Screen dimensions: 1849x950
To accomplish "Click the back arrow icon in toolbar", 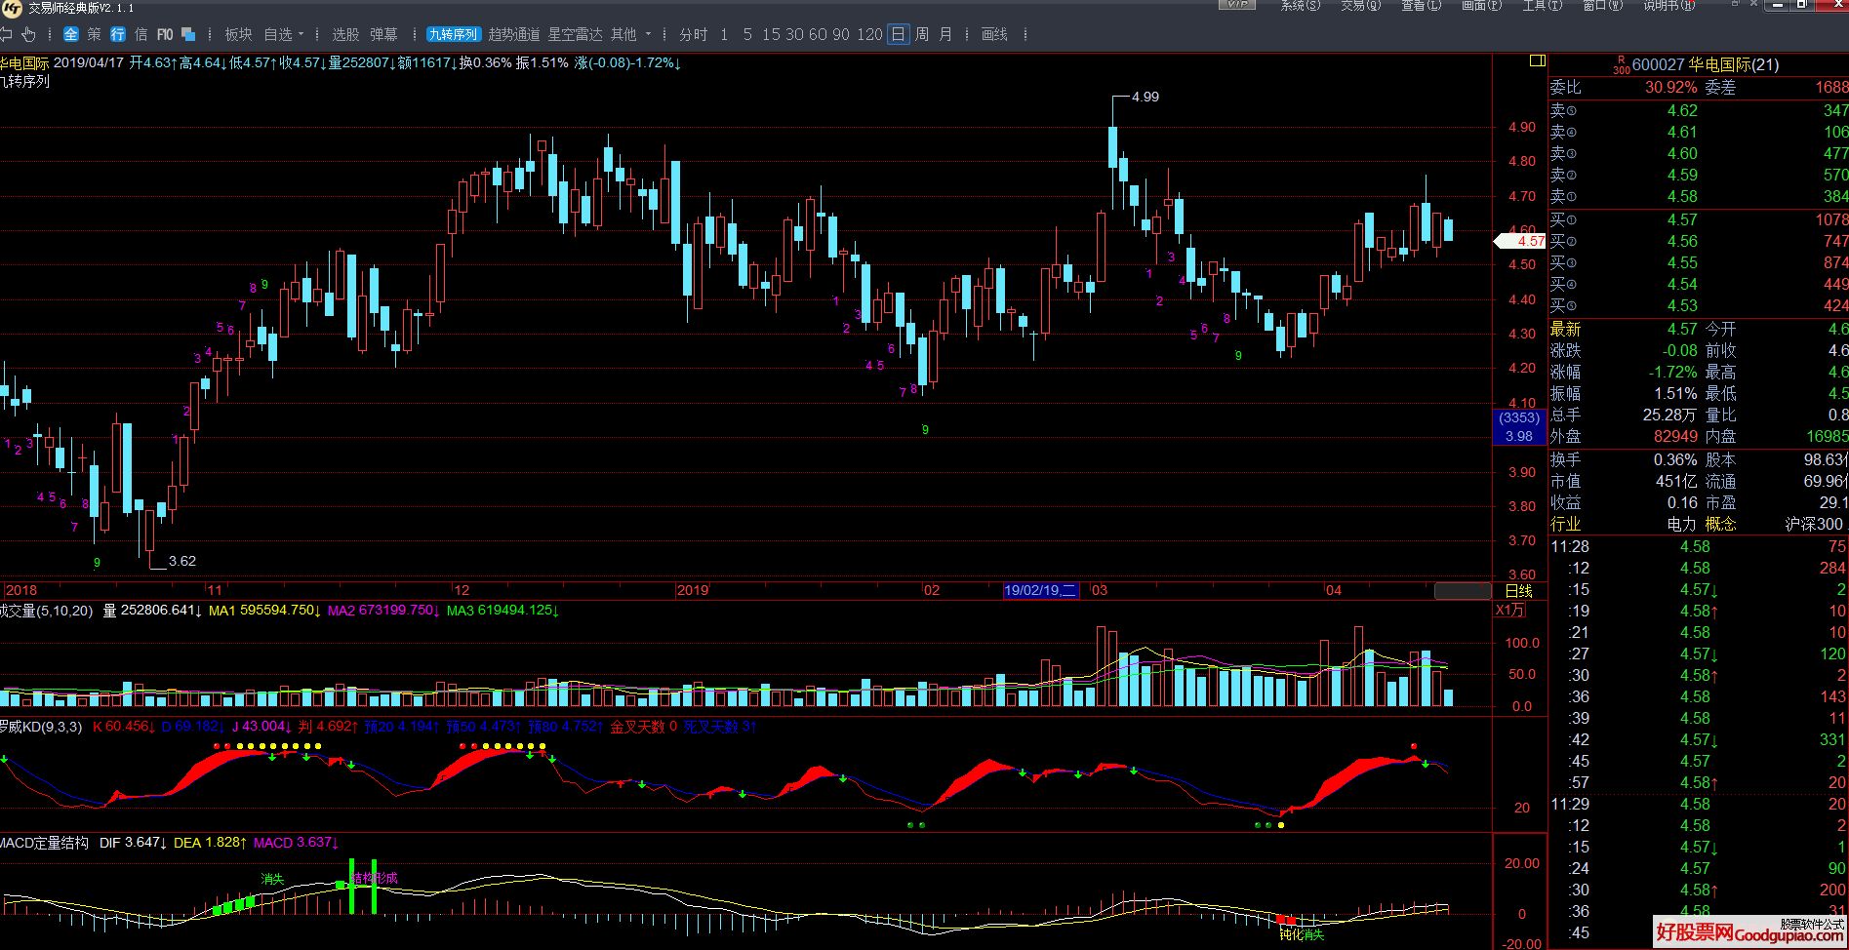I will tap(5, 34).
